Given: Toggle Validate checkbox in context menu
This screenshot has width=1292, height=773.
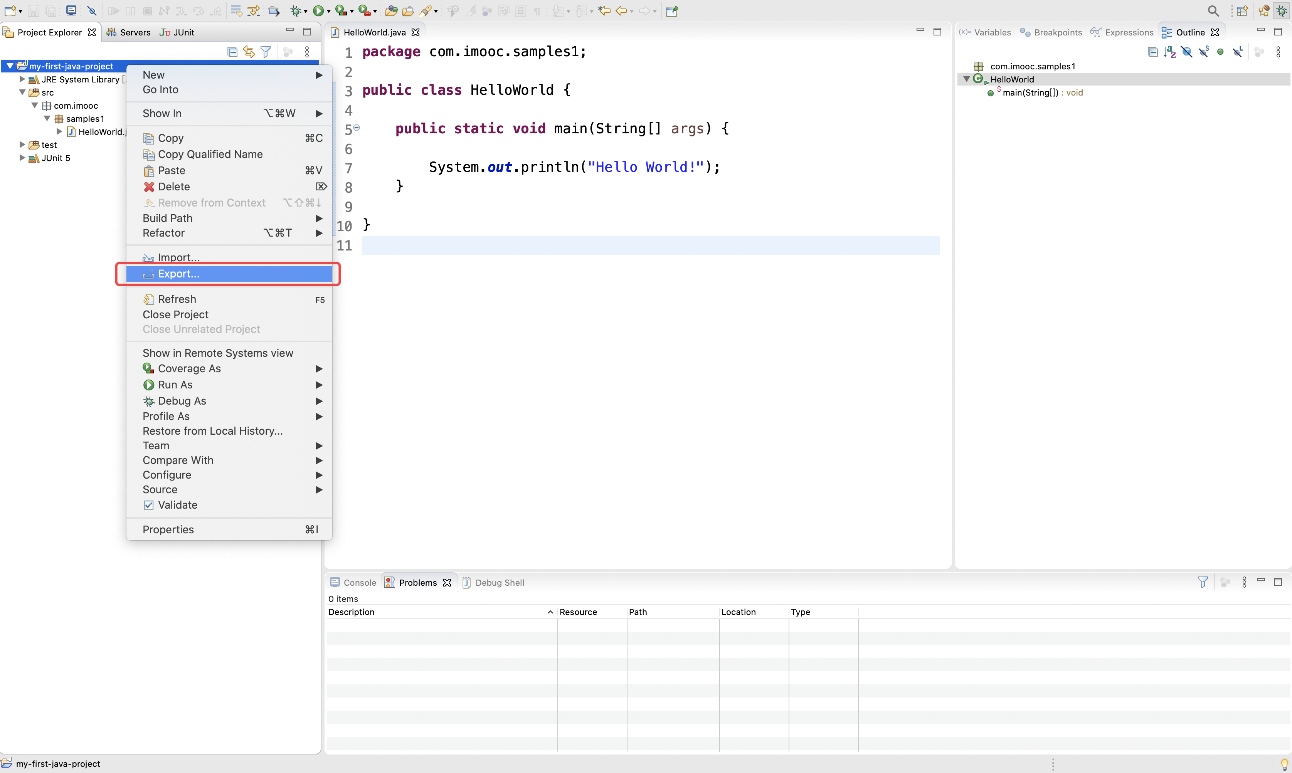Looking at the screenshot, I should pyautogui.click(x=148, y=505).
